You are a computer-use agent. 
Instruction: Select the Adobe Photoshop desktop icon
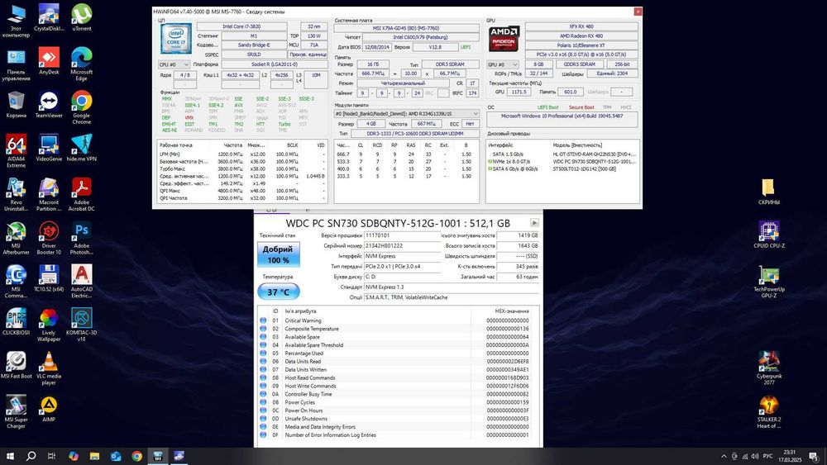coord(81,238)
